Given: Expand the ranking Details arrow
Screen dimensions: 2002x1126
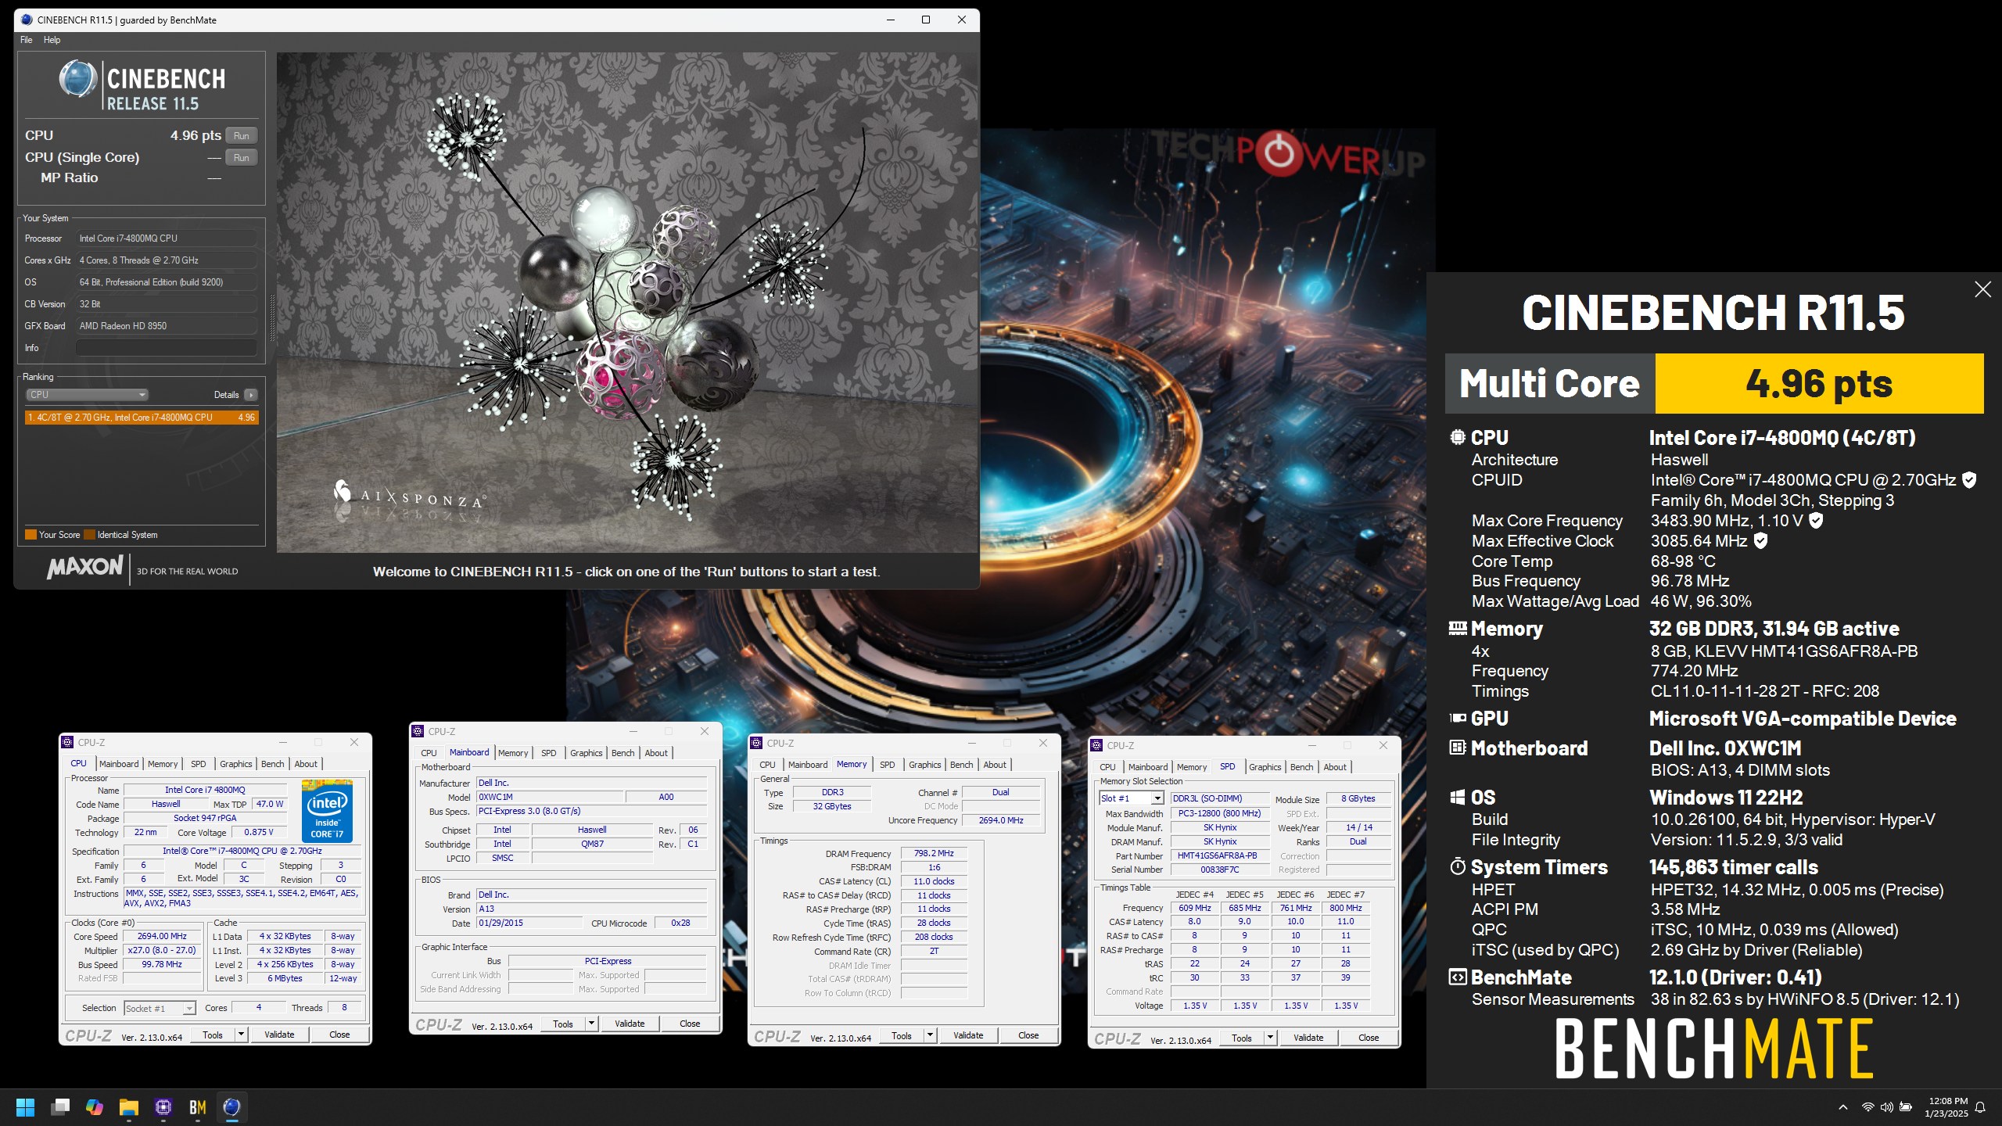Looking at the screenshot, I should pyautogui.click(x=251, y=395).
